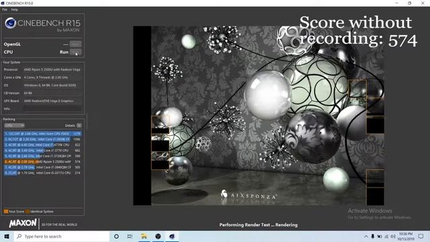Image resolution: width=430 pixels, height=242 pixels.
Task: Click the Your Score orange legend swatch
Action: pos(6,212)
